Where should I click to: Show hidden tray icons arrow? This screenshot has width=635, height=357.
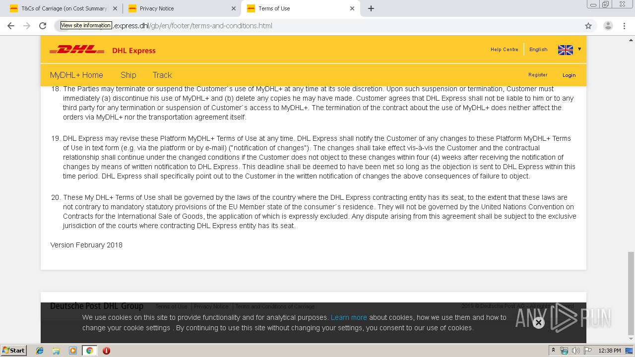click(553, 351)
